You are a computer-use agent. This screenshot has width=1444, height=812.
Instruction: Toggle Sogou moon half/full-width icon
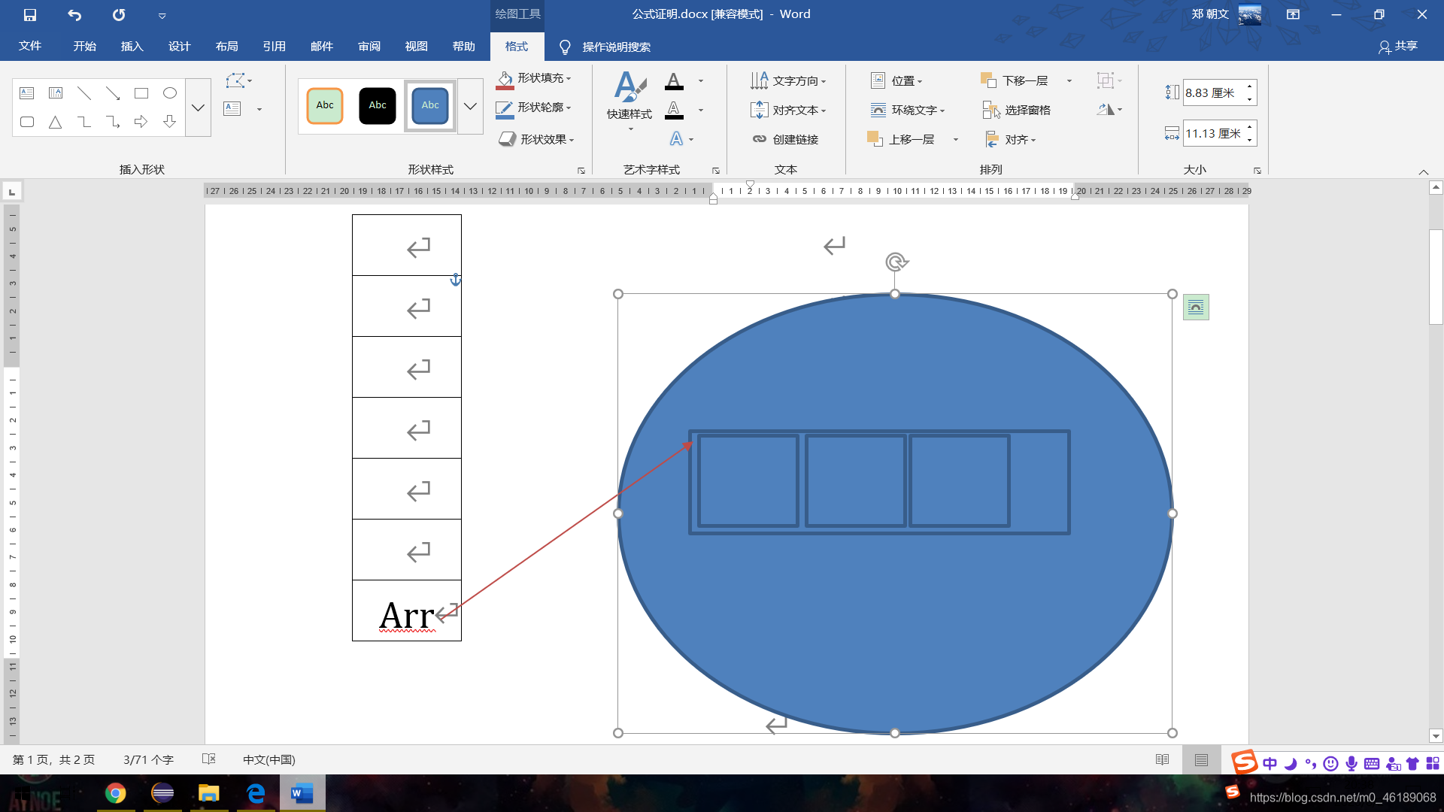point(1291,763)
